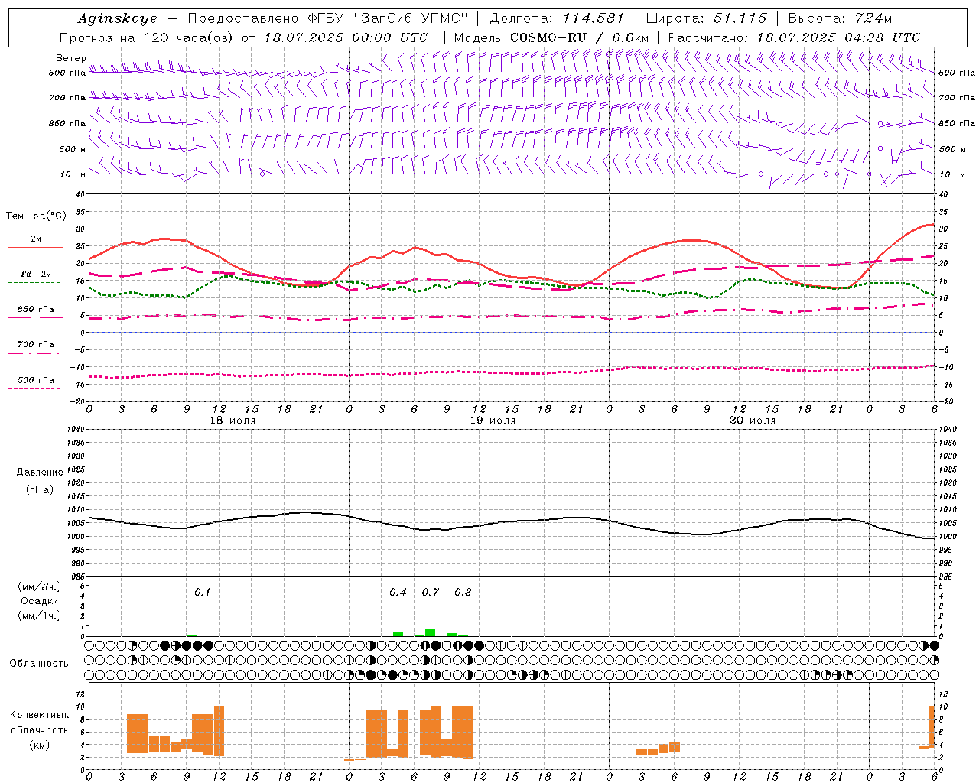This screenshot has height=783, width=979.
Task: Click the left 700 гПа label in wind panel
Action: (67, 98)
